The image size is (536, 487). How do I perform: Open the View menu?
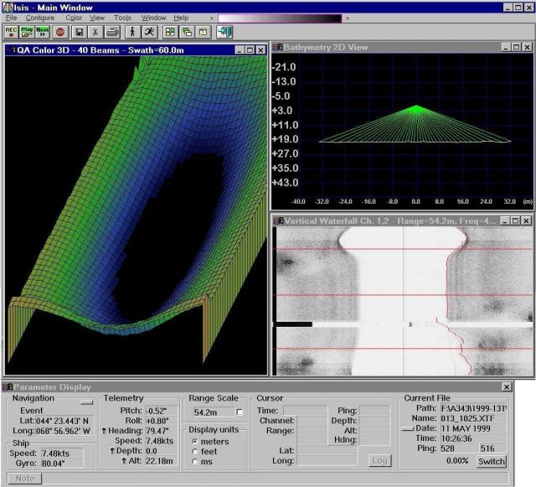click(x=97, y=18)
